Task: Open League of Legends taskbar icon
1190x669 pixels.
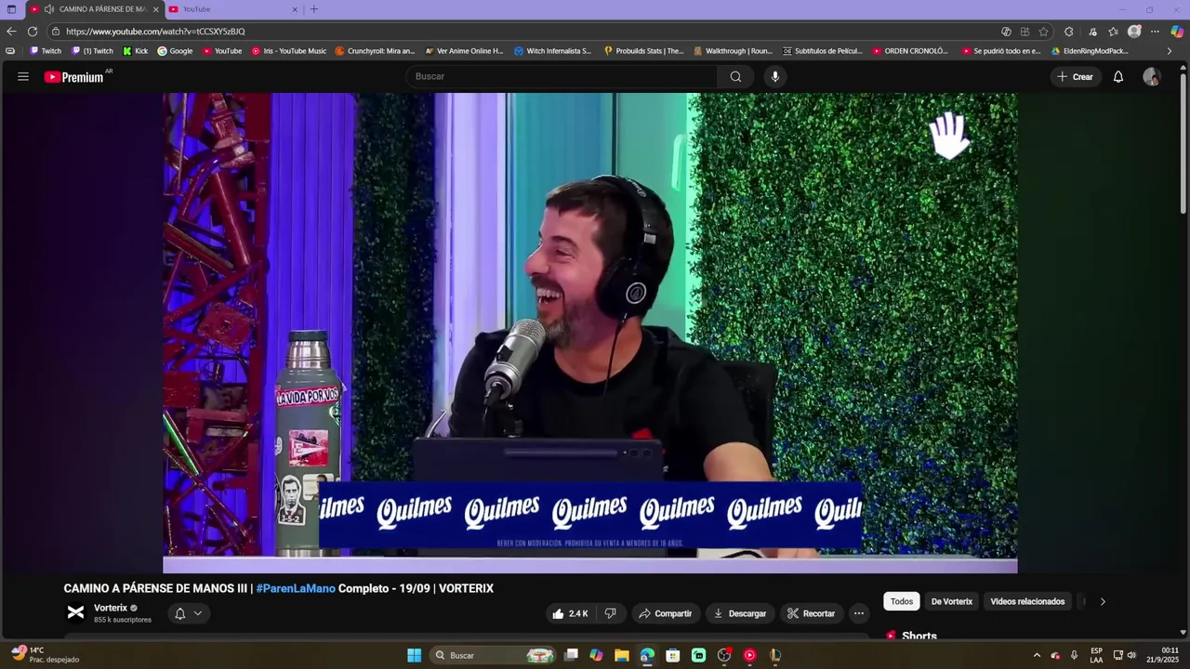Action: pos(775,655)
